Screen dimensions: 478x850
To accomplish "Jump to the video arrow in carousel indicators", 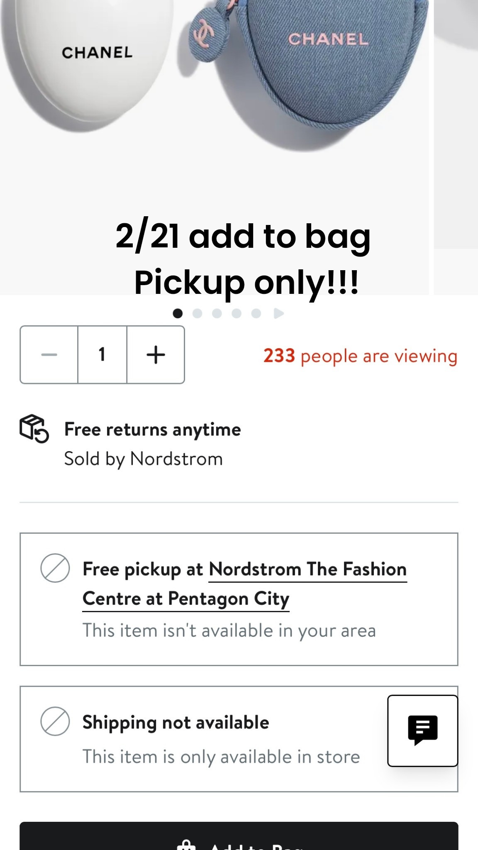I will [279, 313].
